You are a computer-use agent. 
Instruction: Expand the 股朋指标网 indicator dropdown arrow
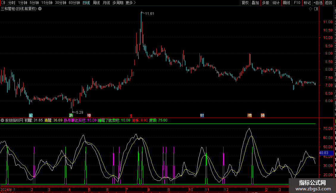click(x=3, y=120)
